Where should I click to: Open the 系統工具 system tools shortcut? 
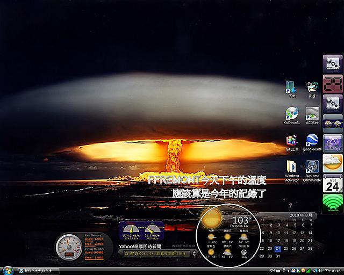(x=292, y=143)
